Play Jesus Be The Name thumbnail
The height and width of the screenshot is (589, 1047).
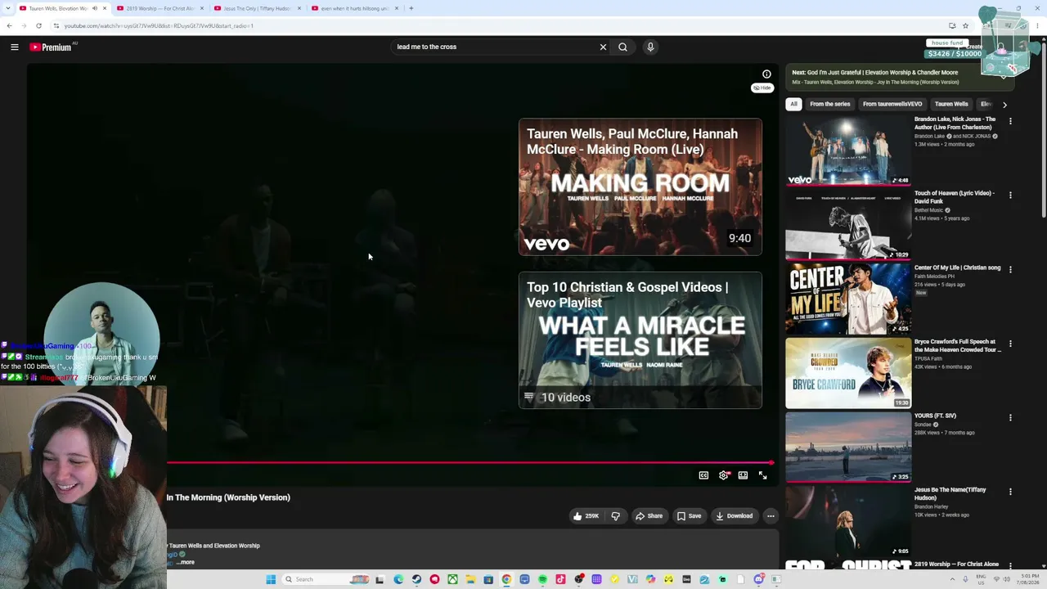[848, 521]
